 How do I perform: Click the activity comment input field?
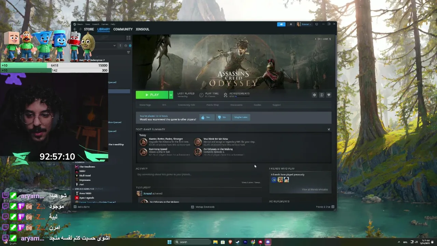[x=198, y=175]
